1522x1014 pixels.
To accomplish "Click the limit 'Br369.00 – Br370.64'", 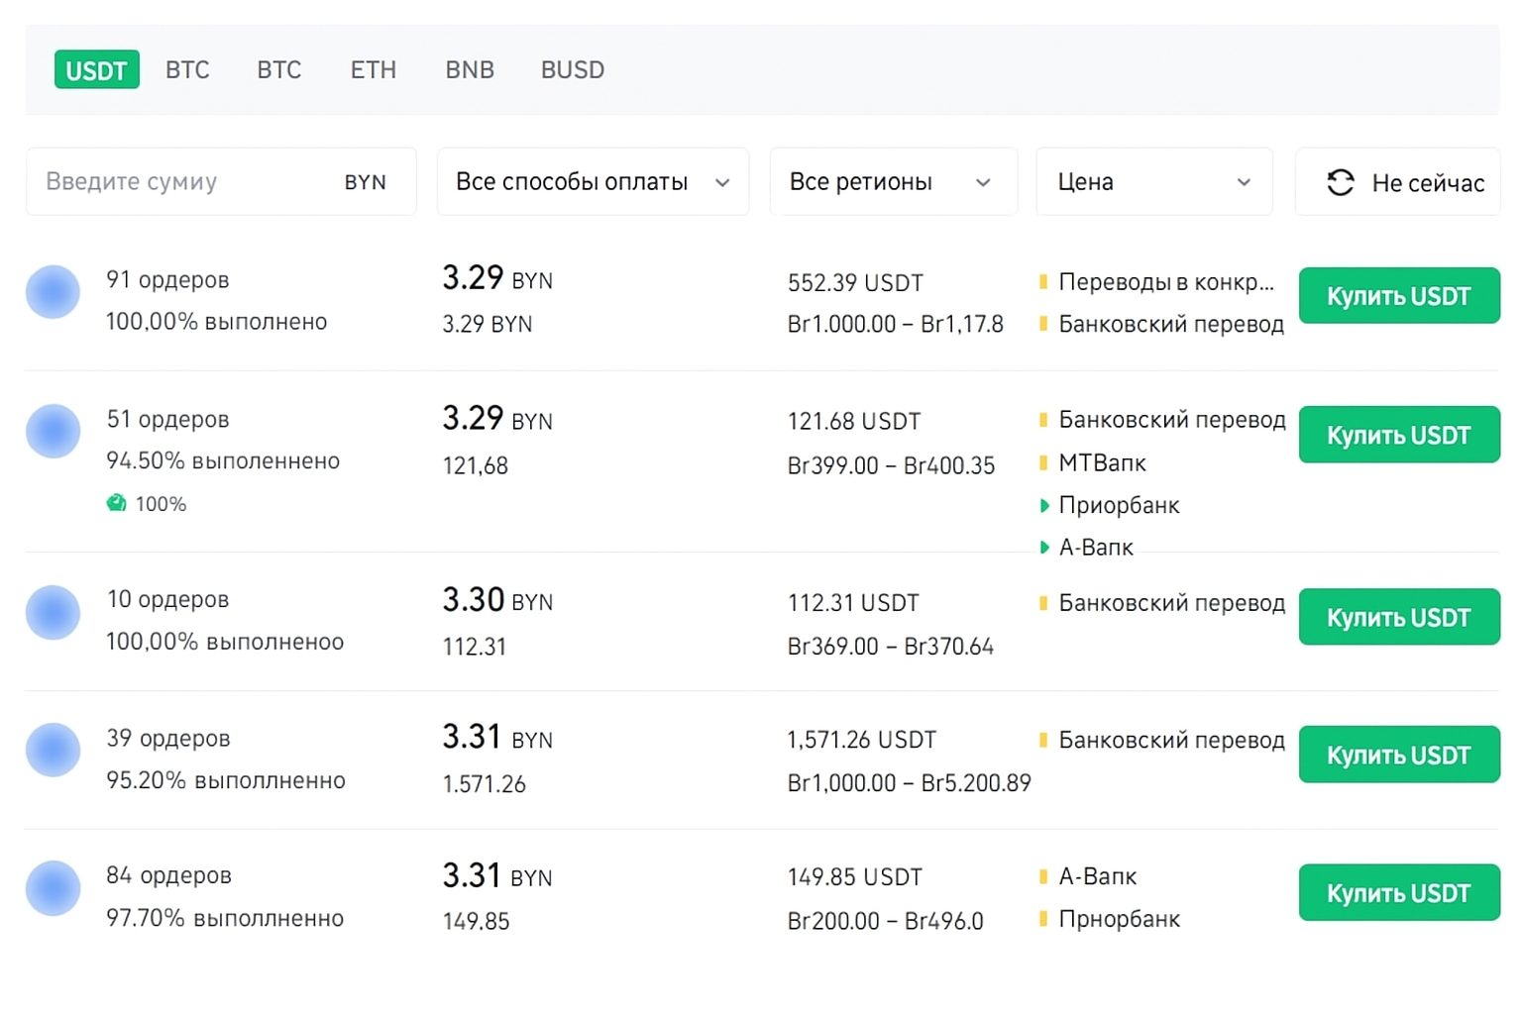I will [x=891, y=647].
